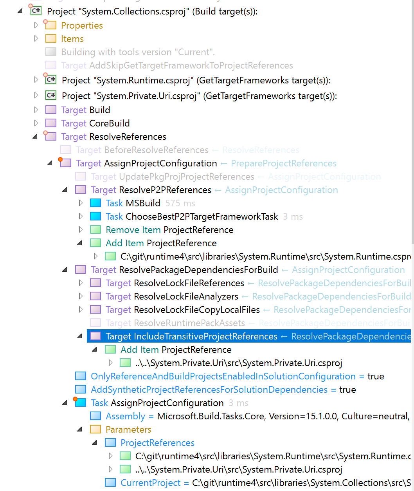Expand Target ResolveLockFileAnalyzers node
414x491 pixels.
pyautogui.click(x=81, y=296)
